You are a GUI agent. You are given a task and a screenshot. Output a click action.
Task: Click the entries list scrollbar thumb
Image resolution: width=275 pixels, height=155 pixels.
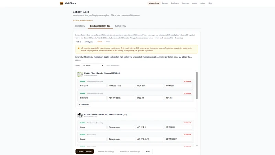[197, 85]
